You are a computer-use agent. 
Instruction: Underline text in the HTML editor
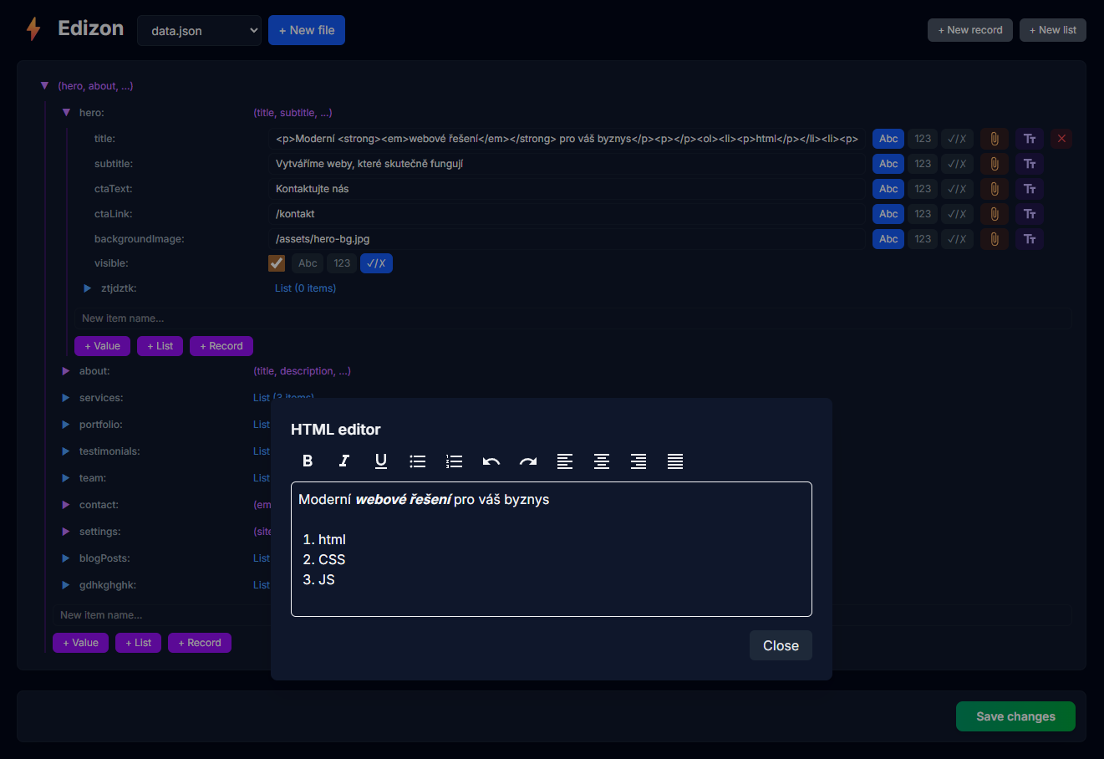pos(381,461)
